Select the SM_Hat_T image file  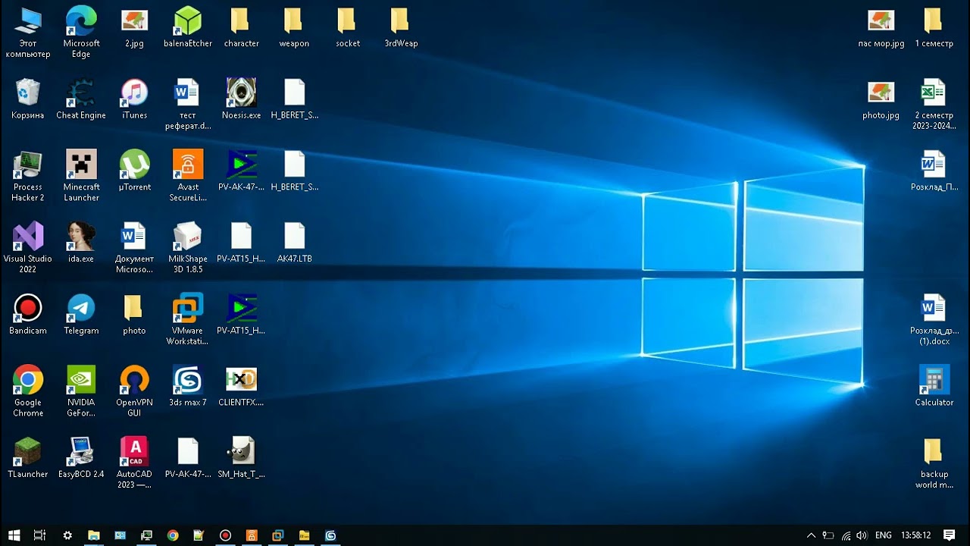(241, 458)
